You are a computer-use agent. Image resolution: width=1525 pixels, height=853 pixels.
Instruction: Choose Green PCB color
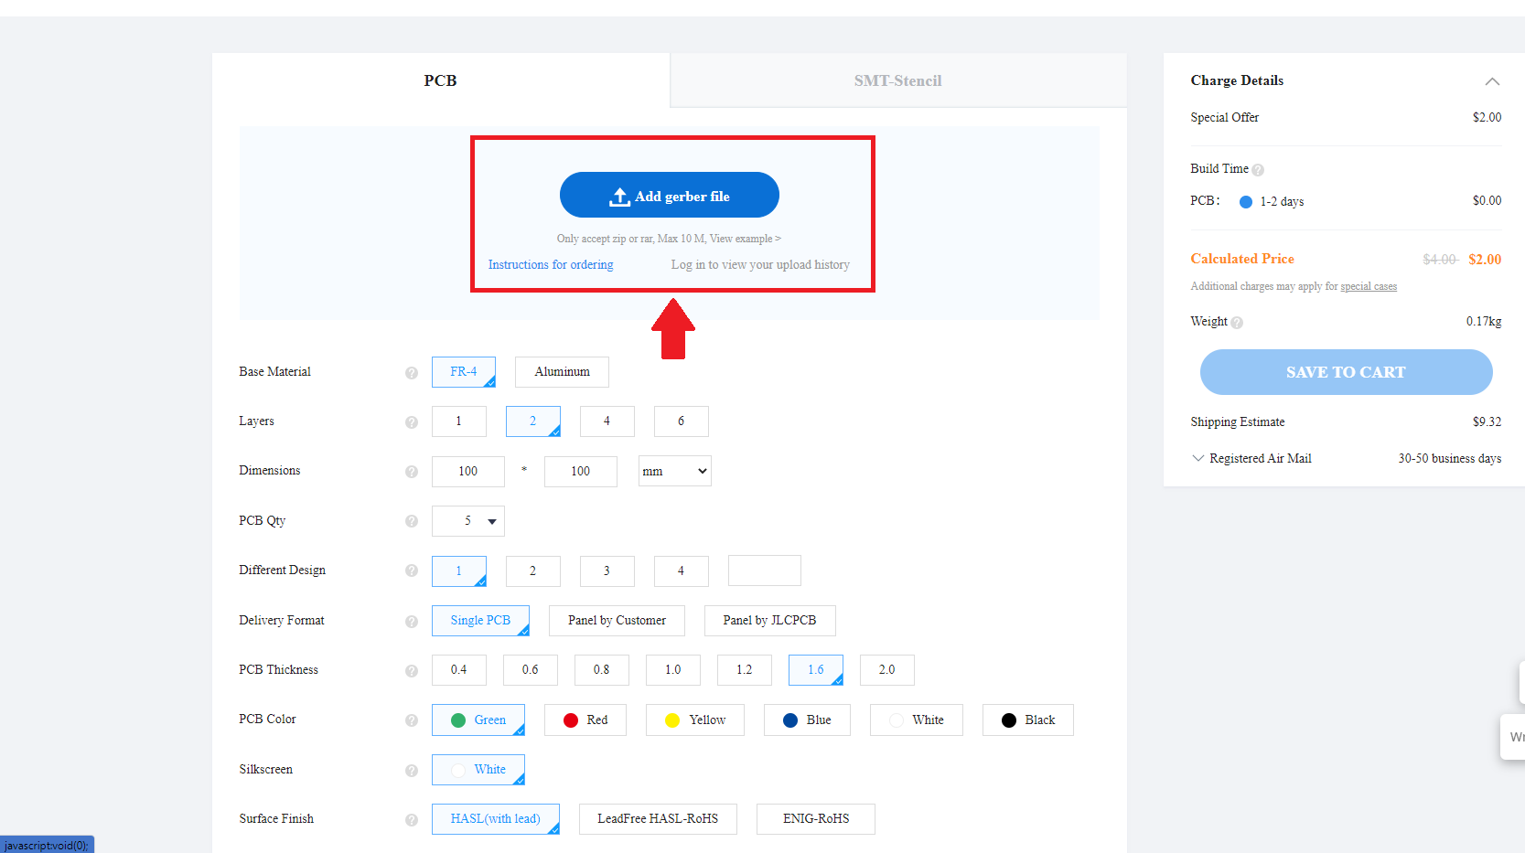(x=478, y=720)
